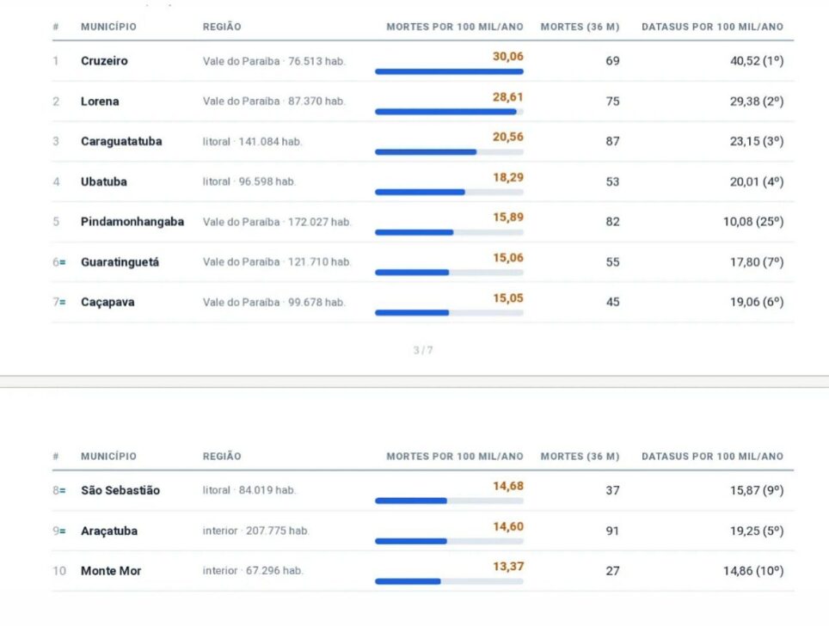Select the Monte Mor municipality name

pos(111,570)
